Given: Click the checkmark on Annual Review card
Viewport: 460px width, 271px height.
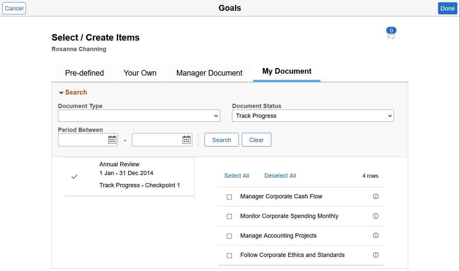Looking at the screenshot, I should [74, 176].
